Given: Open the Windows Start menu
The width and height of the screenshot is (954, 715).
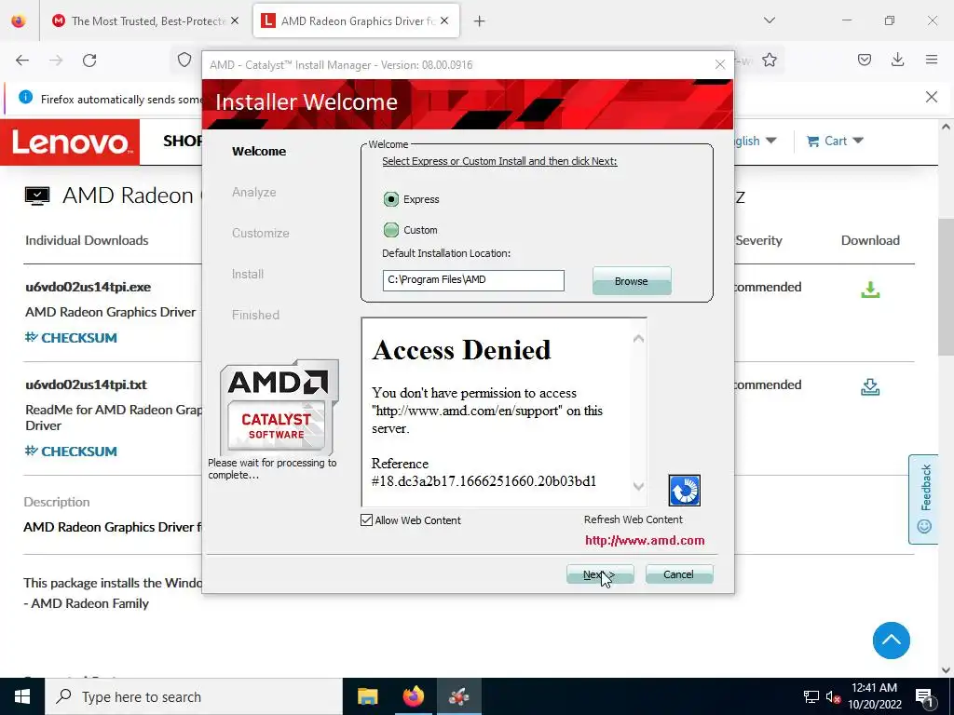Looking at the screenshot, I should pyautogui.click(x=22, y=696).
